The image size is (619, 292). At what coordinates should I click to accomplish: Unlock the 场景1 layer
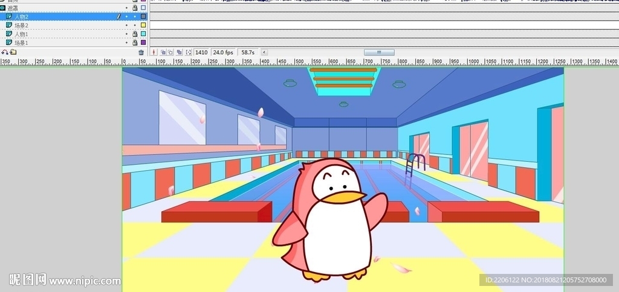pyautogui.click(x=135, y=43)
